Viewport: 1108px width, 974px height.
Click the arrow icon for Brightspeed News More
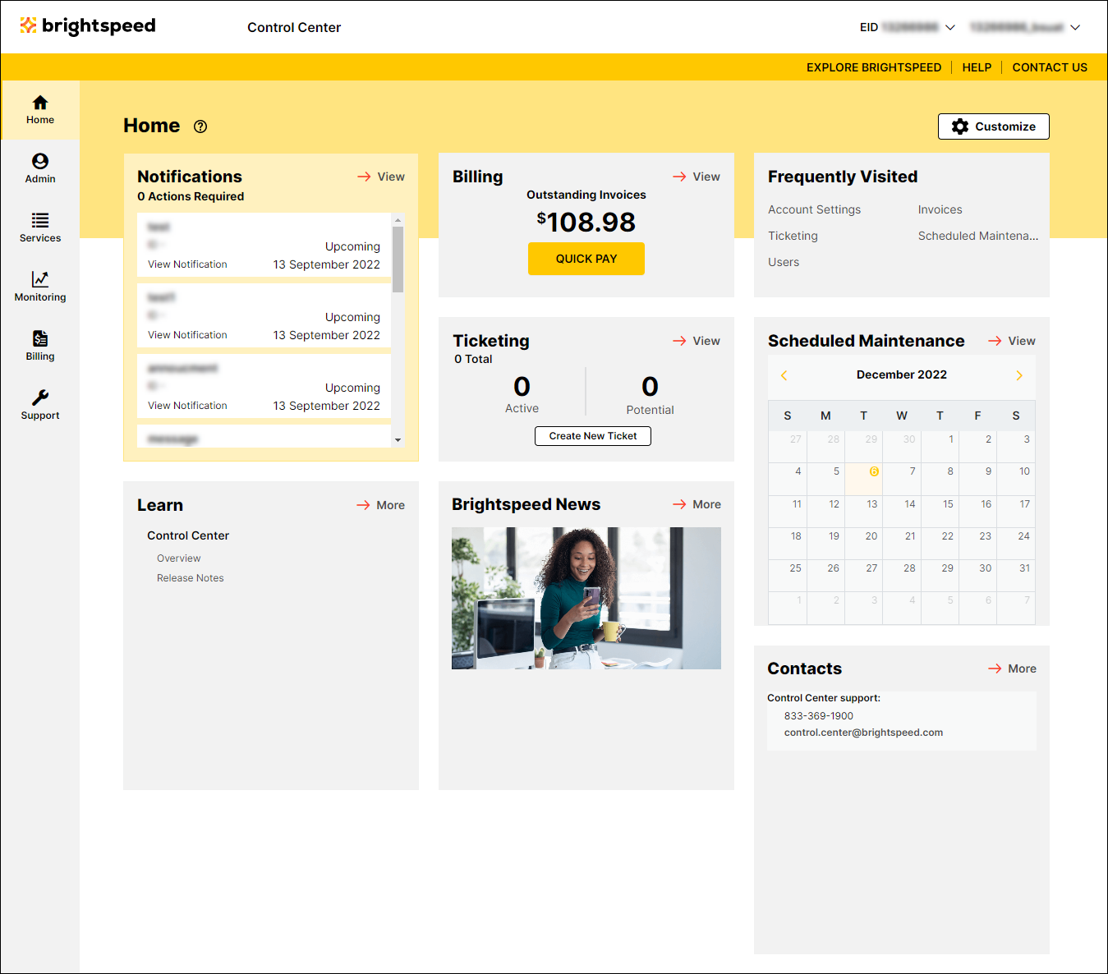pos(679,504)
